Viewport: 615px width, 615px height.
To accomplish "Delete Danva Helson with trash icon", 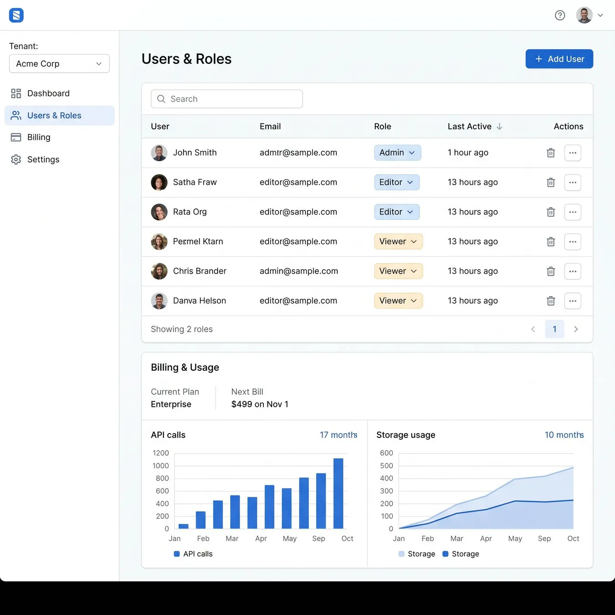I will [x=551, y=301].
